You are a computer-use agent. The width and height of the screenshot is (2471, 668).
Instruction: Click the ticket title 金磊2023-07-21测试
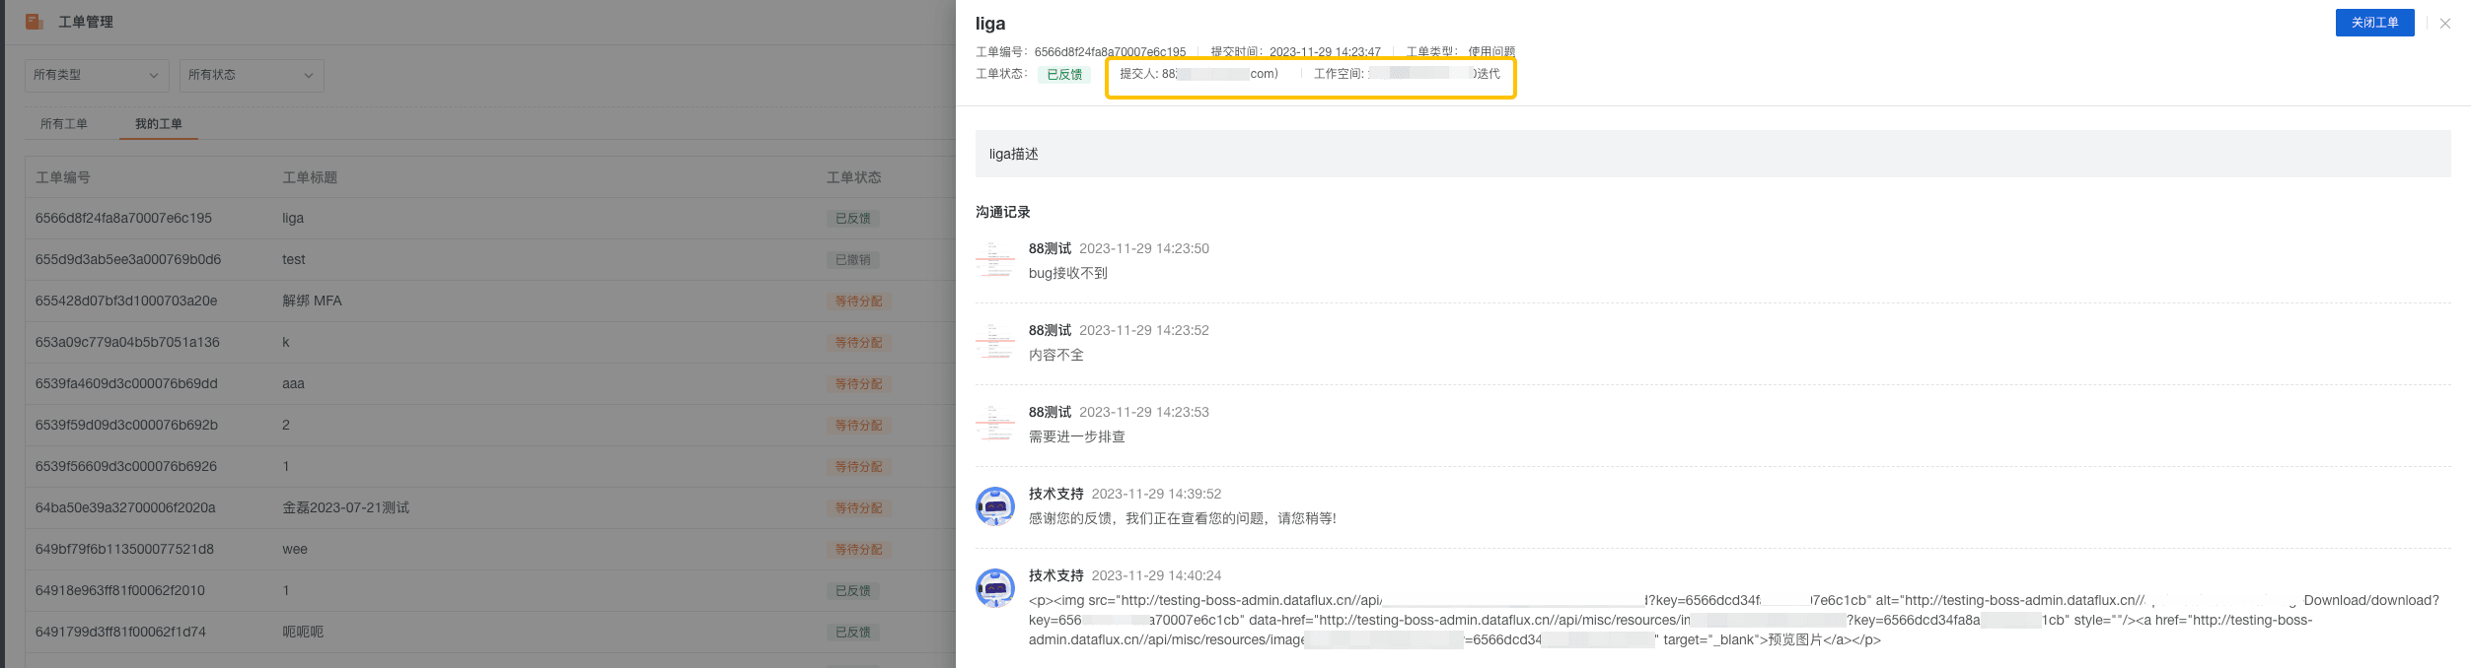tap(345, 507)
